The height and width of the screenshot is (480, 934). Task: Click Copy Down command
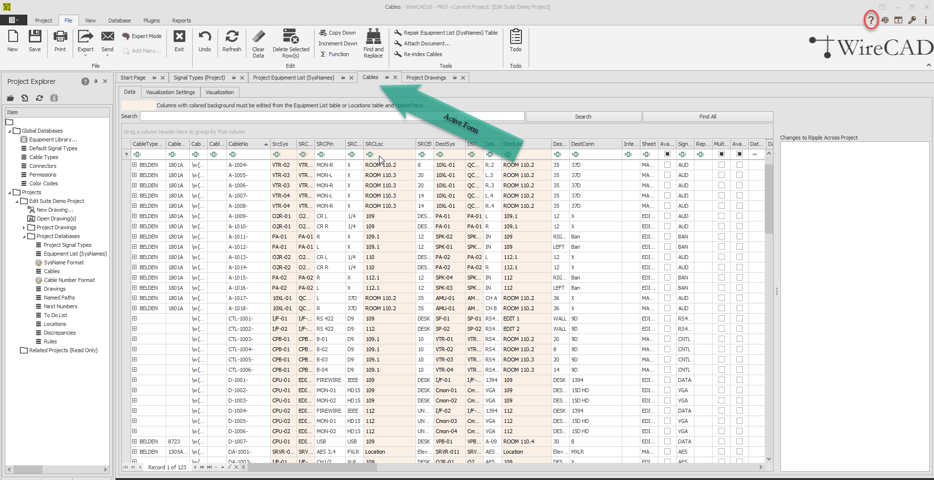pos(338,33)
